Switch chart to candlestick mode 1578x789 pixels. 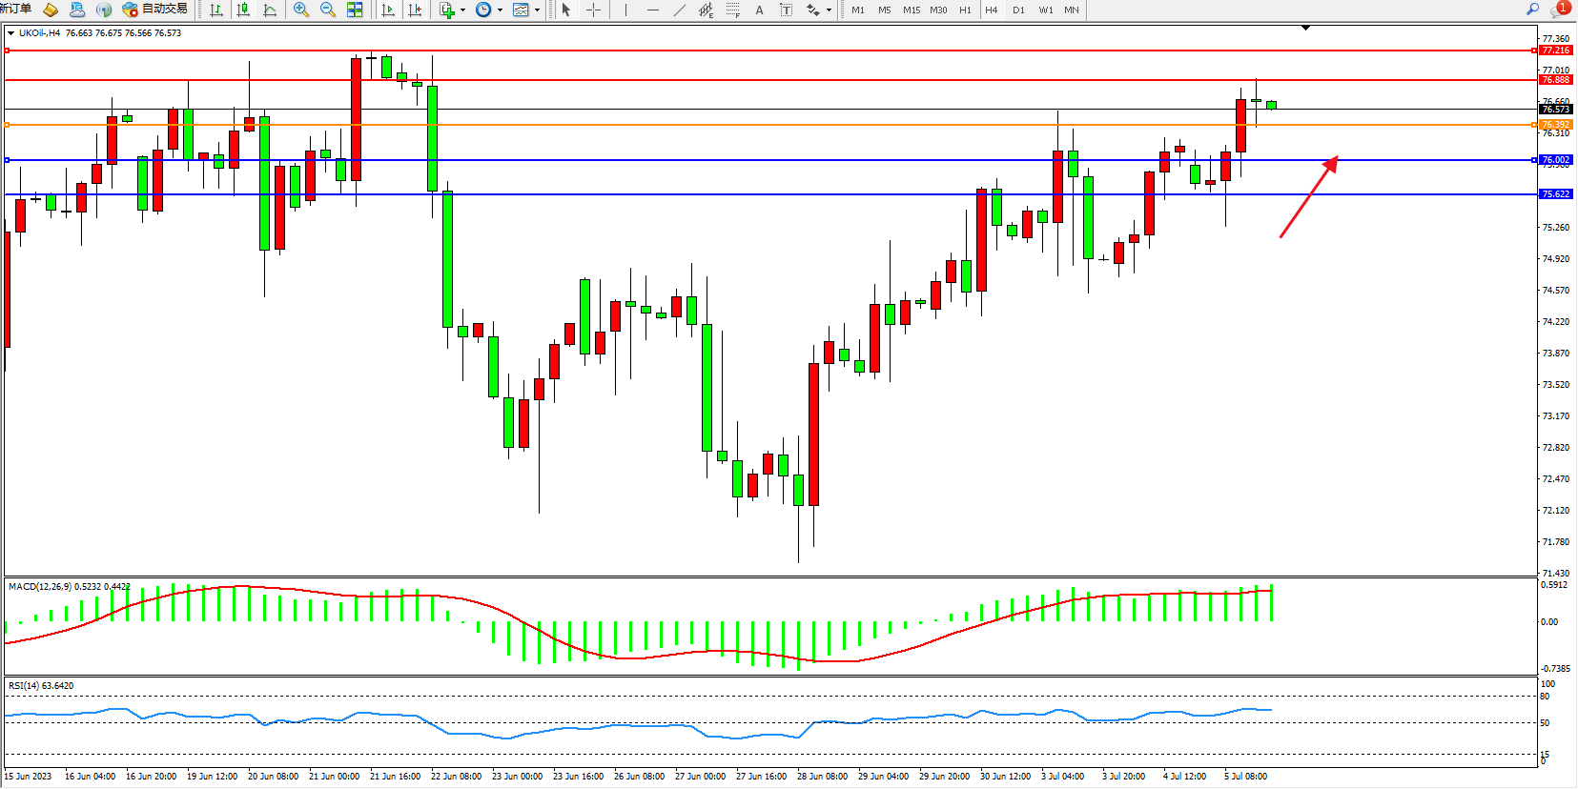click(243, 10)
